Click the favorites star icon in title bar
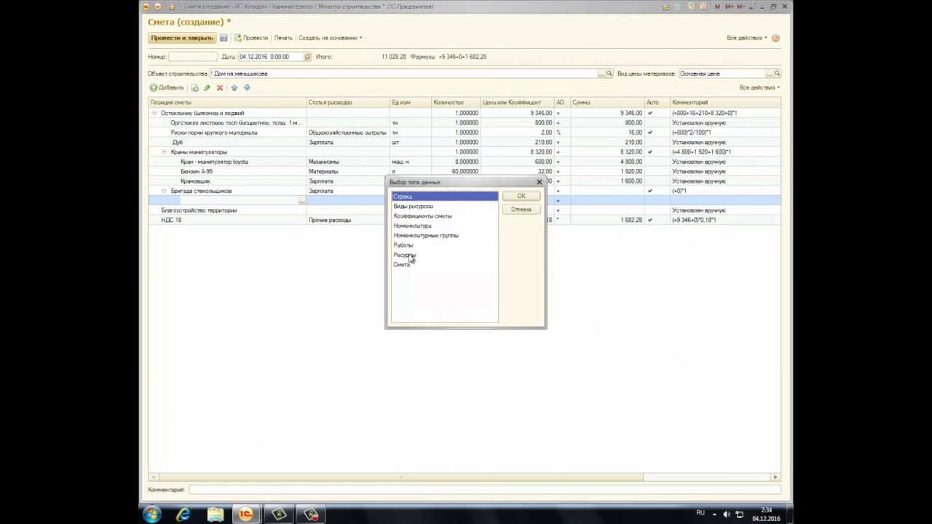932x524 pixels. pos(172,7)
